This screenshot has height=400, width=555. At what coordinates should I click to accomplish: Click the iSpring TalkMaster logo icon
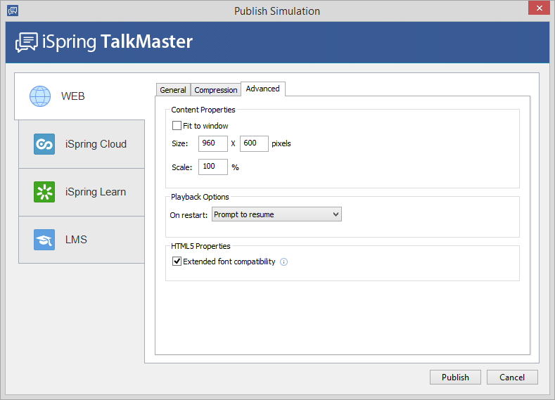coord(27,42)
